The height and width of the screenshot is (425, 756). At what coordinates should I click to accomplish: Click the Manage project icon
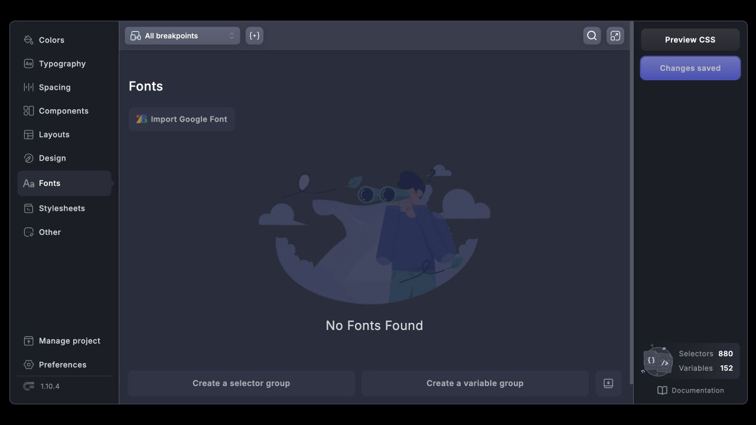click(x=28, y=341)
